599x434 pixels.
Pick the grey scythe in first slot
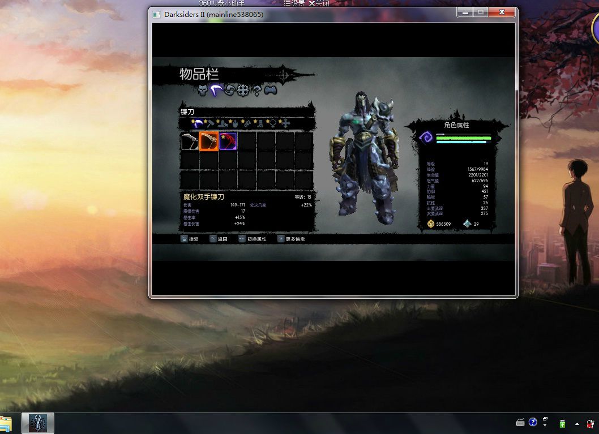coord(190,141)
